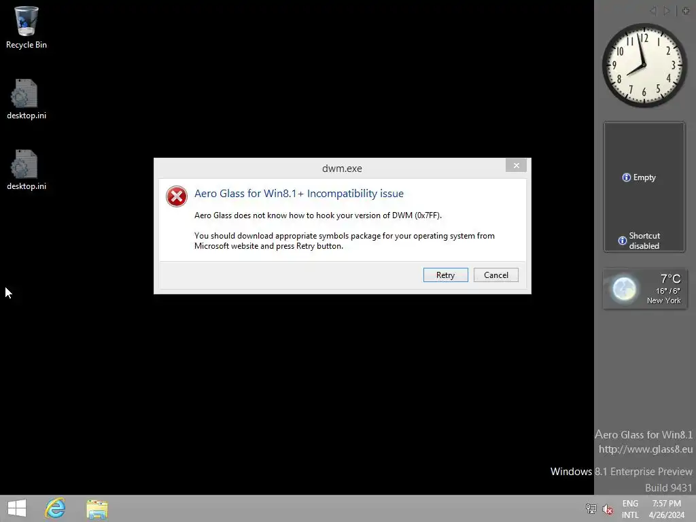The height and width of the screenshot is (522, 696).
Task: Click the dwm.exe title bar text
Action: [342, 169]
